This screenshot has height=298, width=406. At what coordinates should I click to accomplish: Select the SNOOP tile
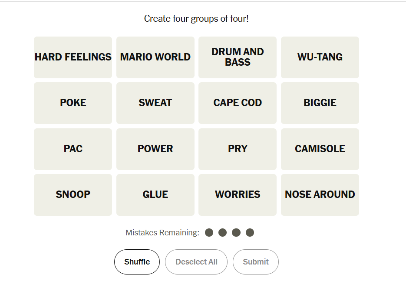point(73,195)
